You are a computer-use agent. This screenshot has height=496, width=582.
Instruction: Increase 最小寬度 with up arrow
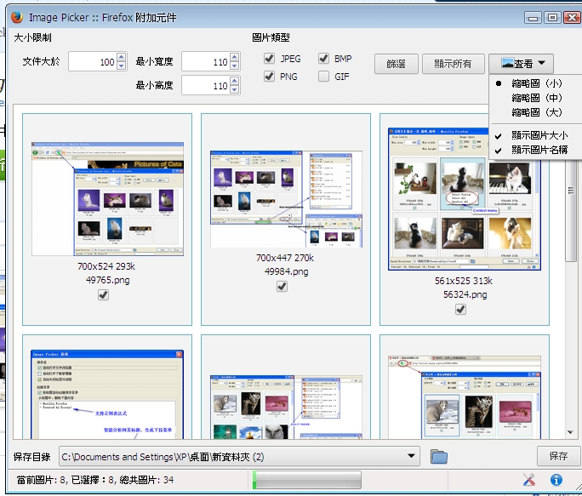coord(234,57)
